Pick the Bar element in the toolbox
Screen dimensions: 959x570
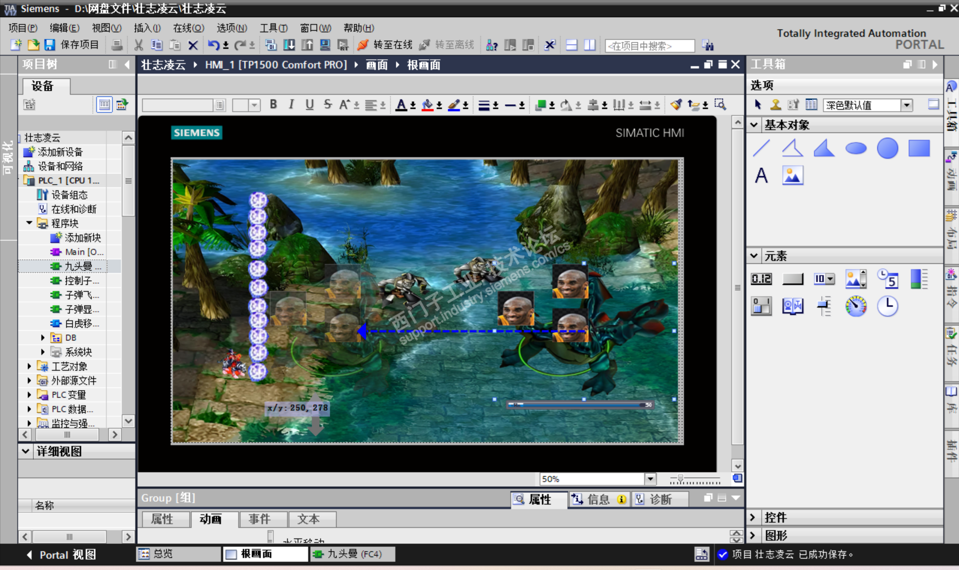click(919, 279)
